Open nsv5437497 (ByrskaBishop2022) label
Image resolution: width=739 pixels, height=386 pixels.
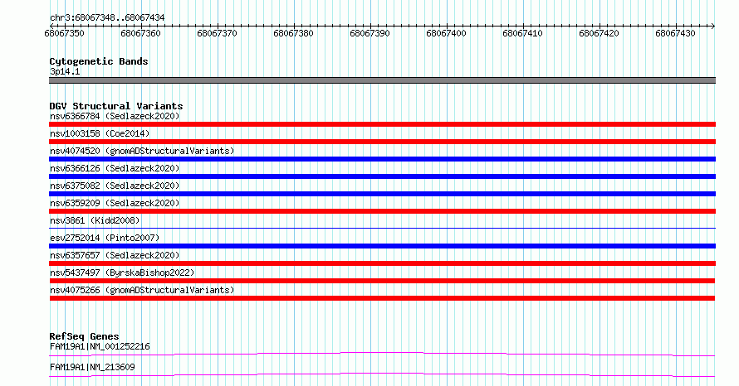(x=122, y=273)
